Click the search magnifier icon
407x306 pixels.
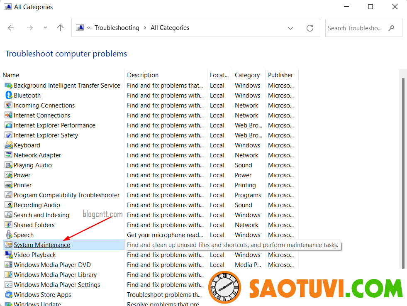pos(391,28)
